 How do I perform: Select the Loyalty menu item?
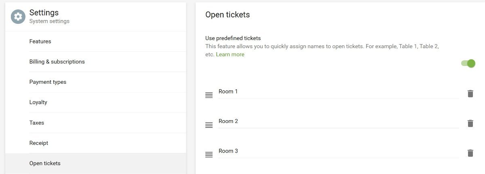click(38, 102)
